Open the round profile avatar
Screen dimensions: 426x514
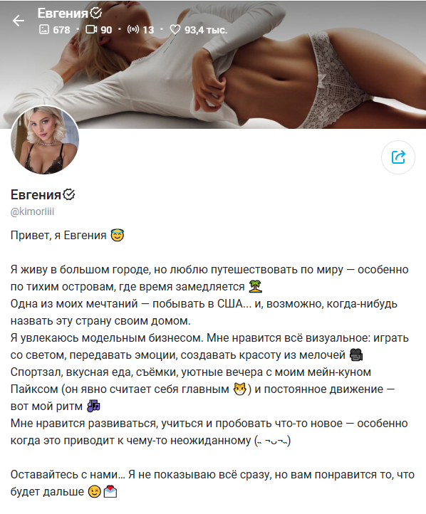tap(45, 140)
